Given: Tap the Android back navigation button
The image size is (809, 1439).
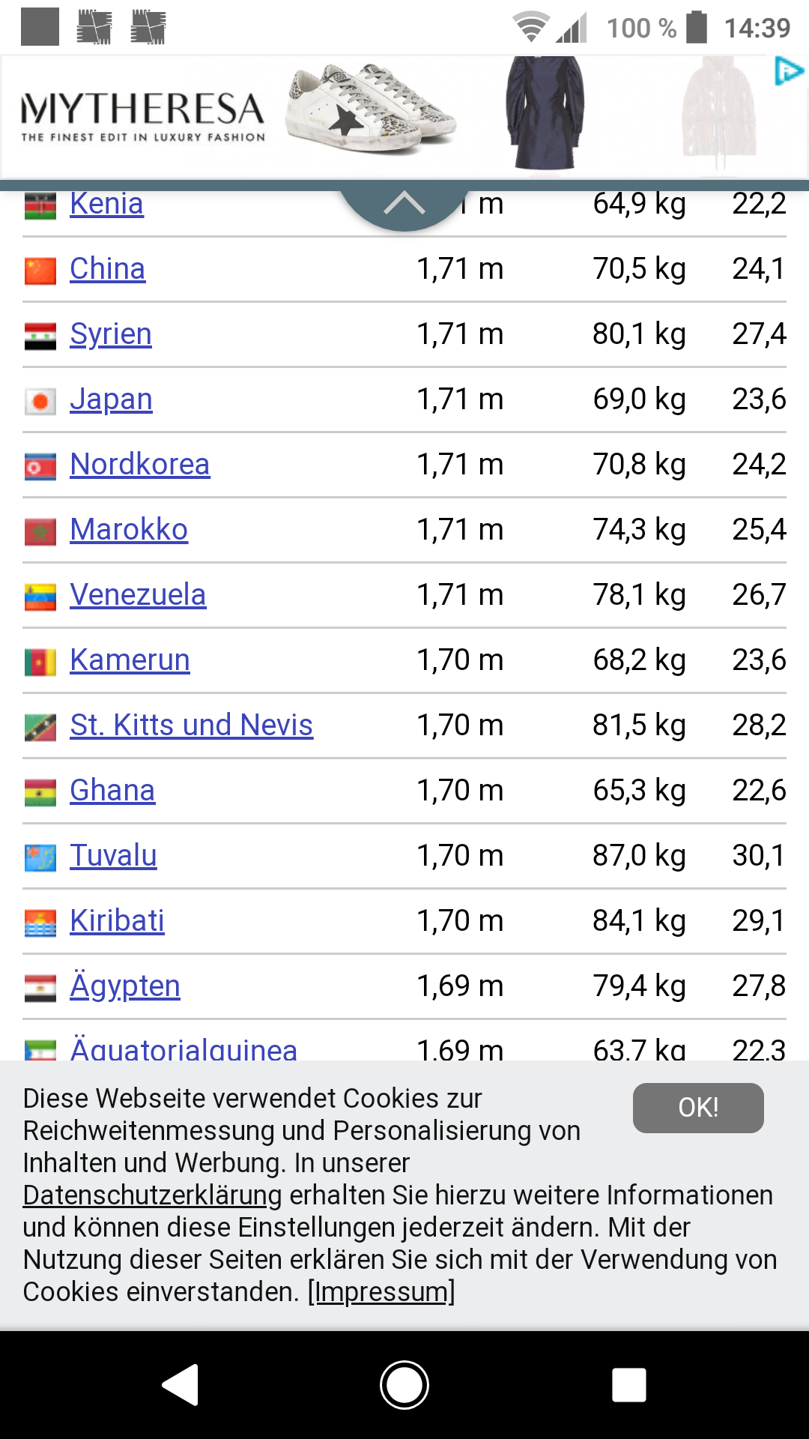Looking at the screenshot, I should pos(181,1384).
